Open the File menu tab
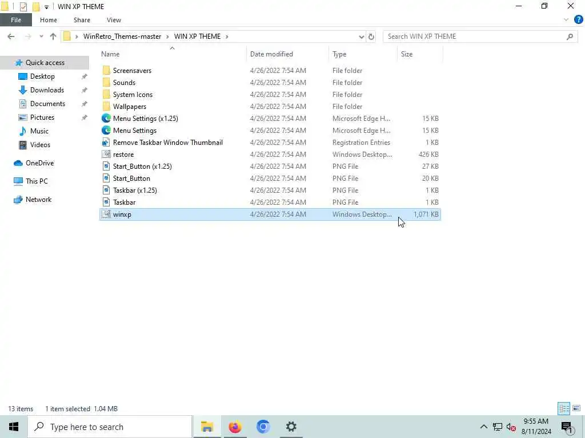 point(16,20)
